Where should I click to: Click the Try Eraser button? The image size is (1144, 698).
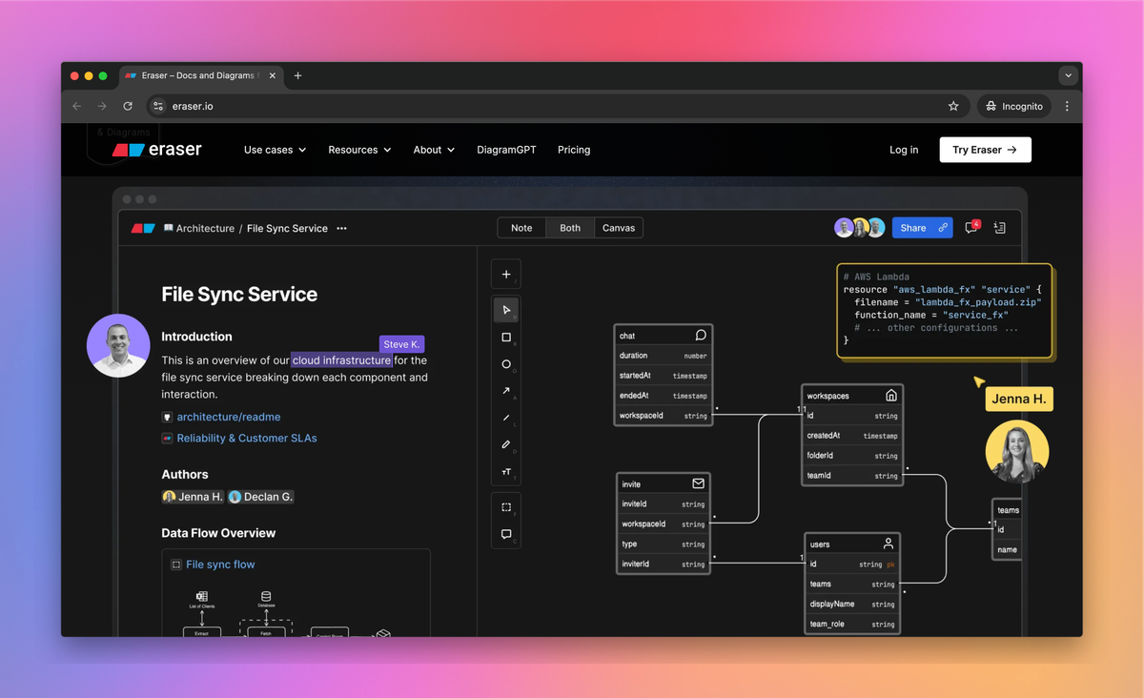point(985,150)
